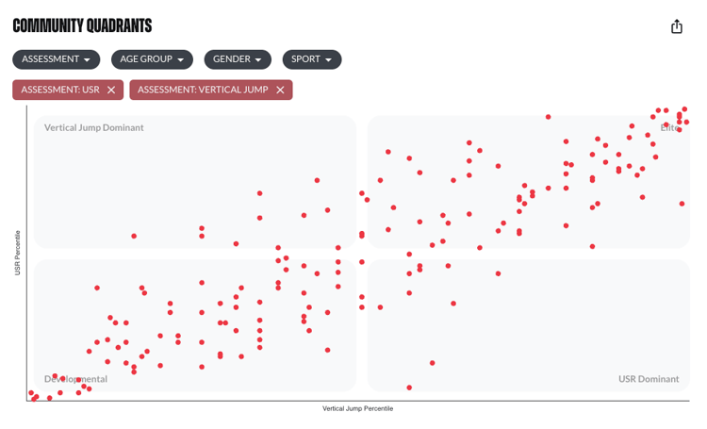The image size is (707, 429).
Task: Select the Developmental quadrant label
Action: (75, 379)
